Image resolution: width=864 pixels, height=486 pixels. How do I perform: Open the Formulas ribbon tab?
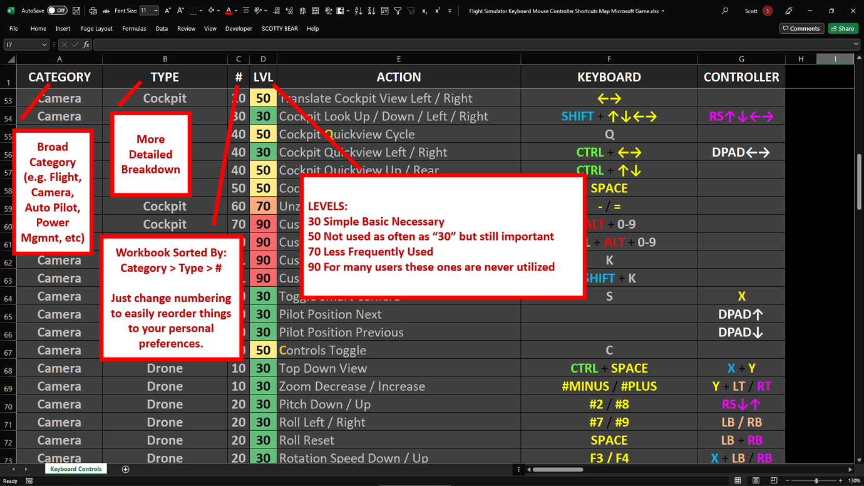pyautogui.click(x=134, y=28)
